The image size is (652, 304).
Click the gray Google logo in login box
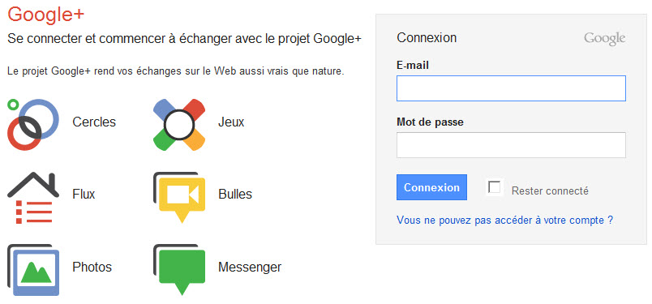pyautogui.click(x=605, y=39)
